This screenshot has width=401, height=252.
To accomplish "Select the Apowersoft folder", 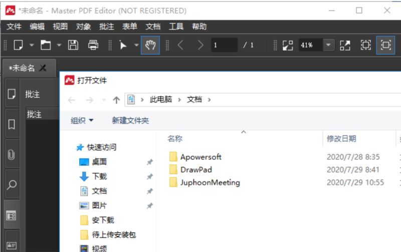I will coord(201,156).
